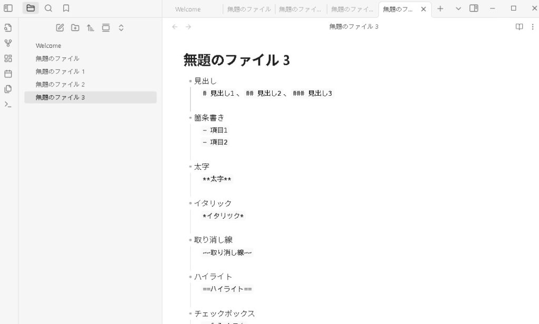Open the tab list dropdown chevron
The height and width of the screenshot is (324, 539).
[458, 8]
